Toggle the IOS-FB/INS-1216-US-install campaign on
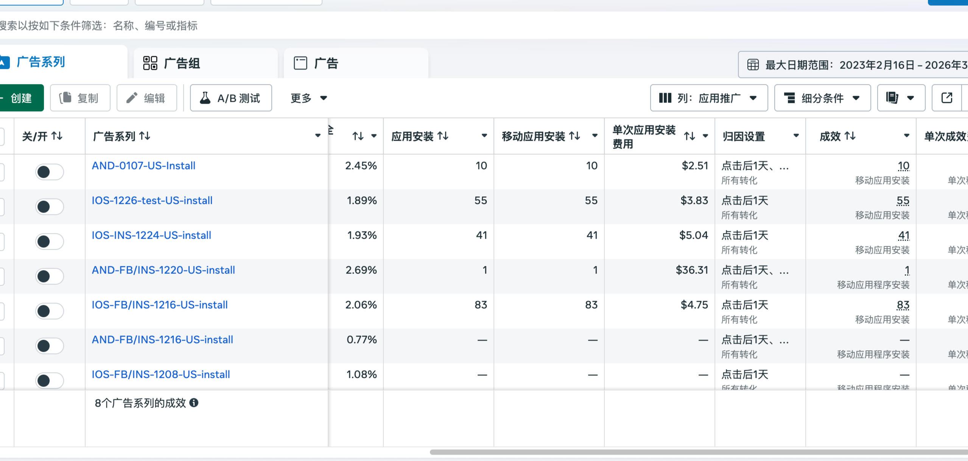 50,310
